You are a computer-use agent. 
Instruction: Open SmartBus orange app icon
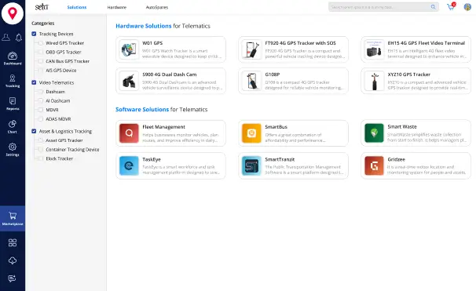pos(251,133)
